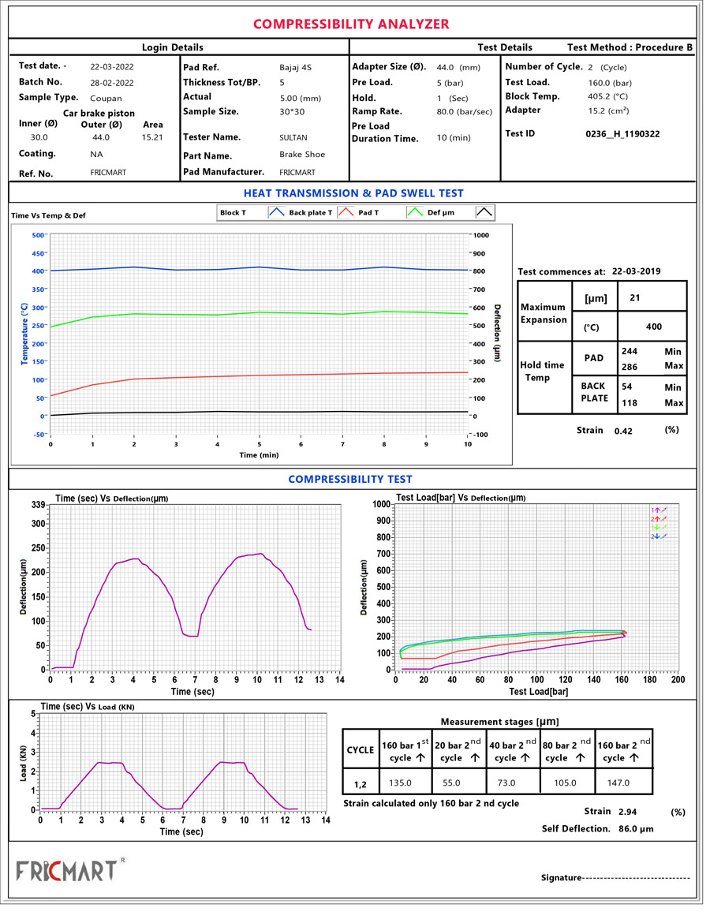Click the red Back plate T legend marker
The height and width of the screenshot is (919, 710).
(x=346, y=212)
